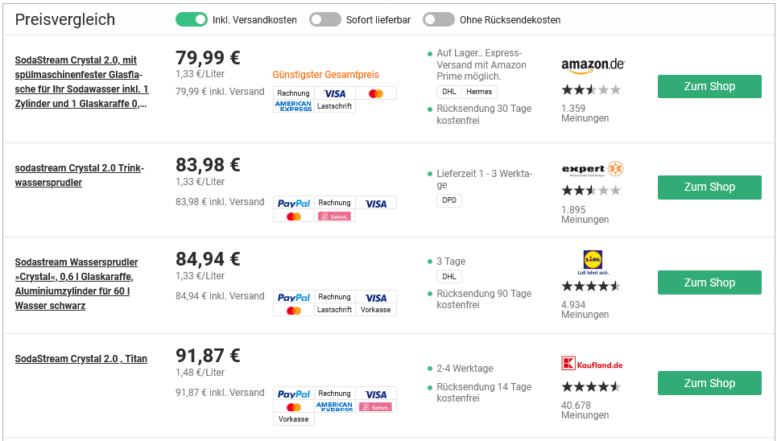Click the expert shop logo
The width and height of the screenshot is (777, 441).
[x=593, y=169]
